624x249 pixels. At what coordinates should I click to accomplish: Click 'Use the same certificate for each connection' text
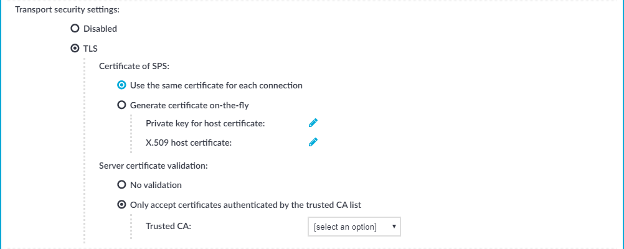(216, 85)
